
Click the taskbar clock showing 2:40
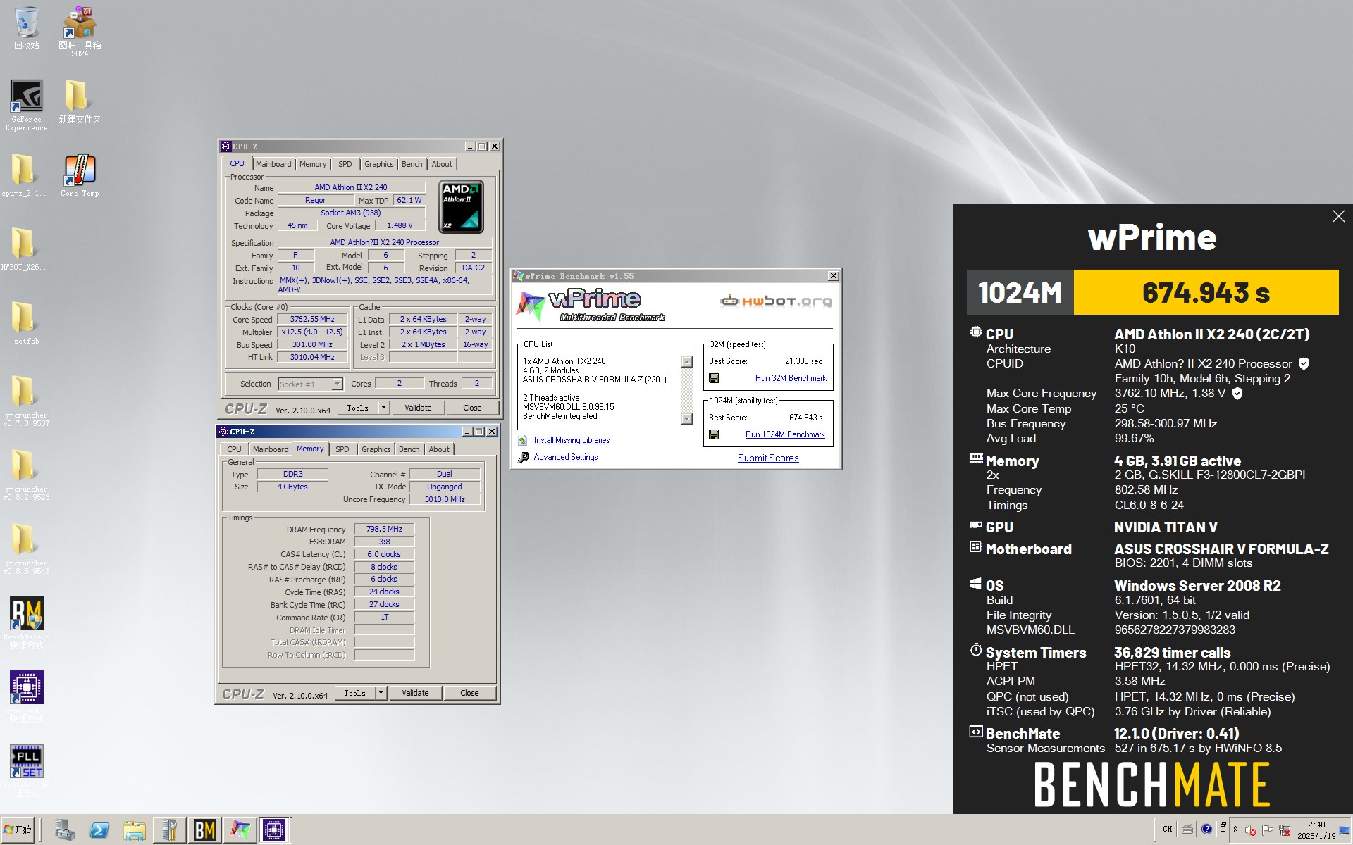pyautogui.click(x=1316, y=830)
